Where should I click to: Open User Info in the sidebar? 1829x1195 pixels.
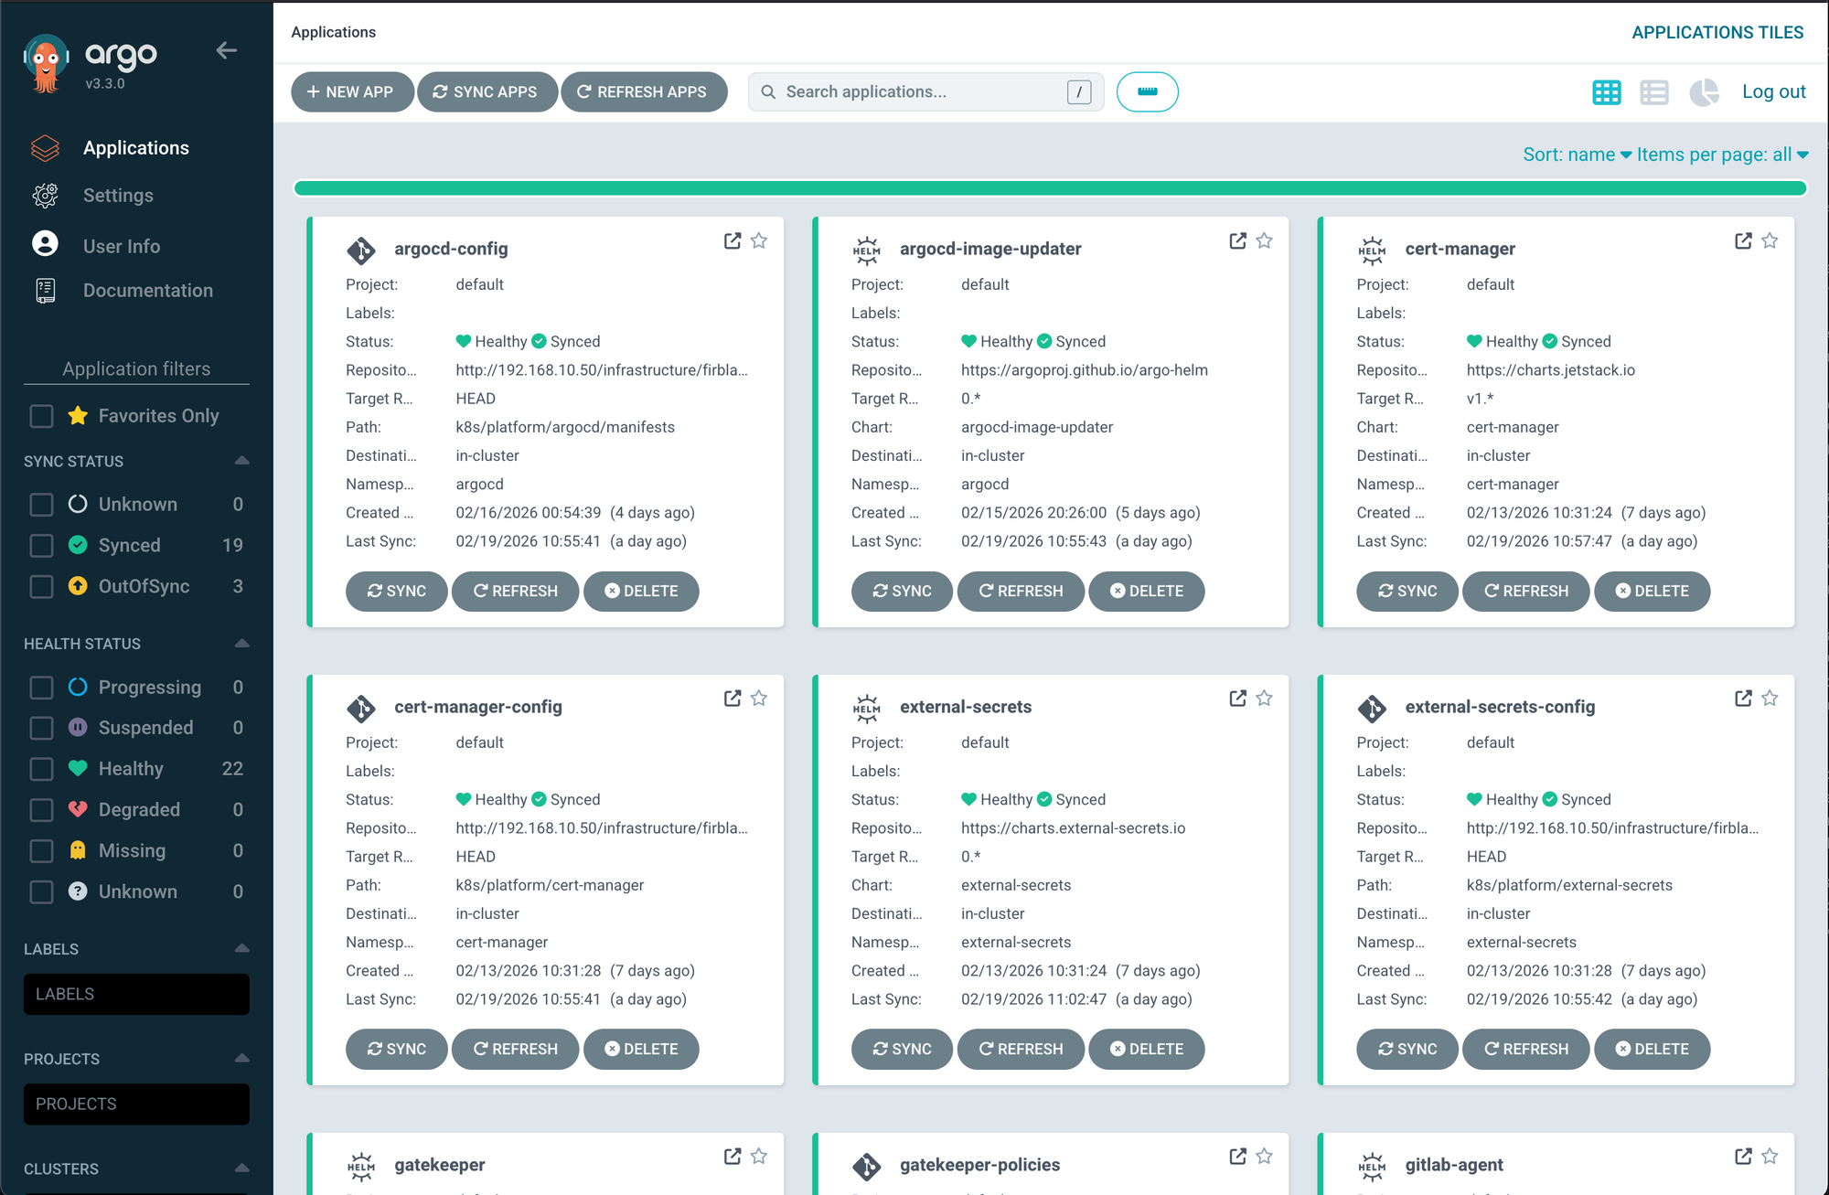[x=121, y=246]
